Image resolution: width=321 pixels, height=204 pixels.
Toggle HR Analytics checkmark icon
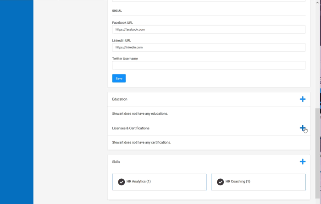click(x=122, y=182)
